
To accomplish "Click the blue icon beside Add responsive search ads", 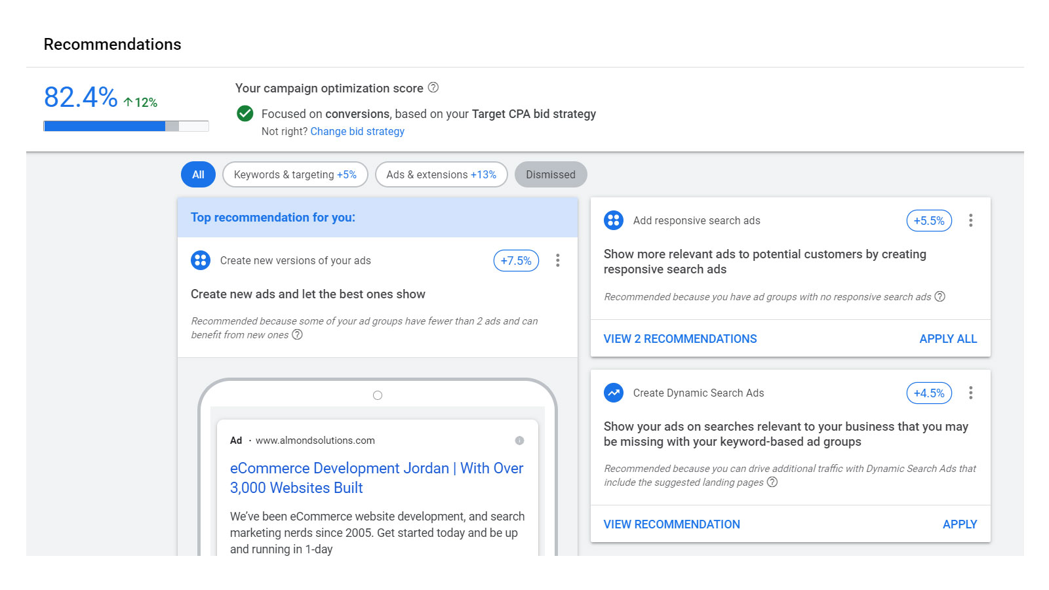I will click(x=614, y=220).
